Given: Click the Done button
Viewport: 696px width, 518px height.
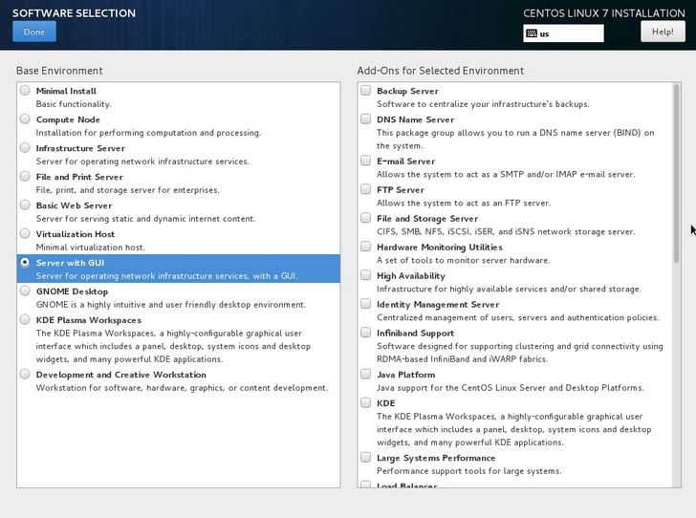Looking at the screenshot, I should click(34, 32).
